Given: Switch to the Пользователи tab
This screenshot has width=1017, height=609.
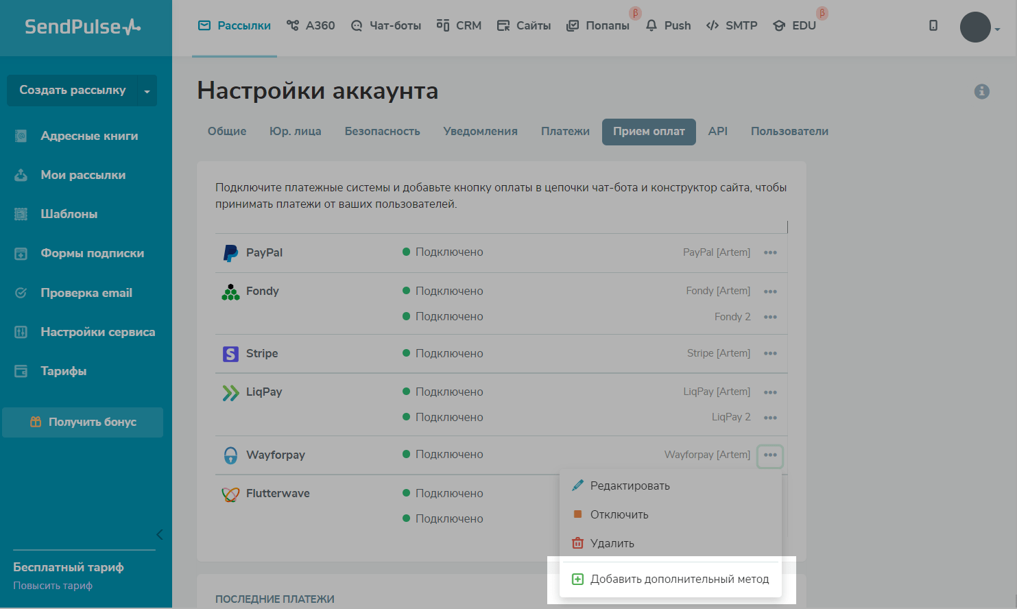Looking at the screenshot, I should click(x=789, y=131).
